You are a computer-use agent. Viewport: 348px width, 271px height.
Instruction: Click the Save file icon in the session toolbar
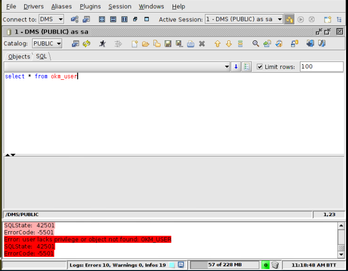pyautogui.click(x=168, y=44)
